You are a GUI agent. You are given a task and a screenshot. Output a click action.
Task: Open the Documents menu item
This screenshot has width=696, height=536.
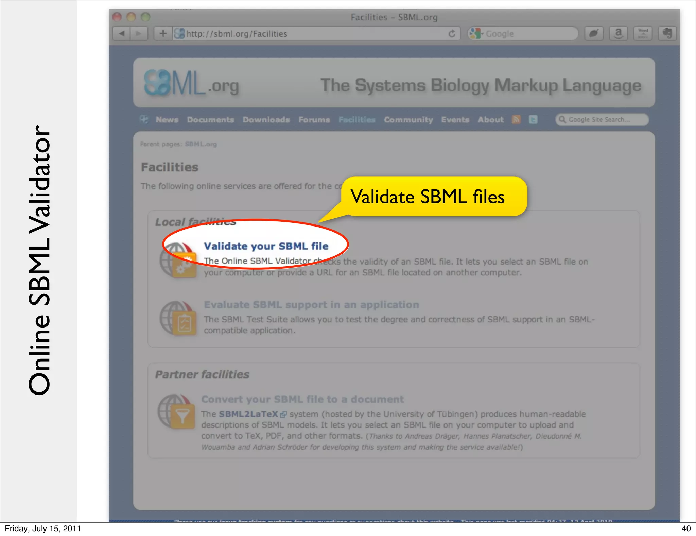pyautogui.click(x=210, y=120)
